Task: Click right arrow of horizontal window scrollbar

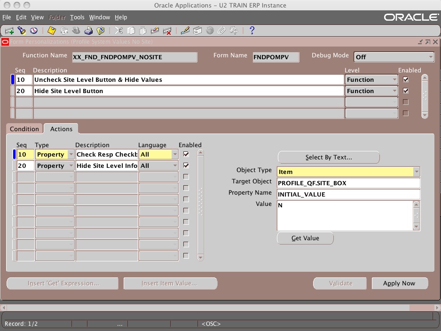Action: tap(437, 307)
